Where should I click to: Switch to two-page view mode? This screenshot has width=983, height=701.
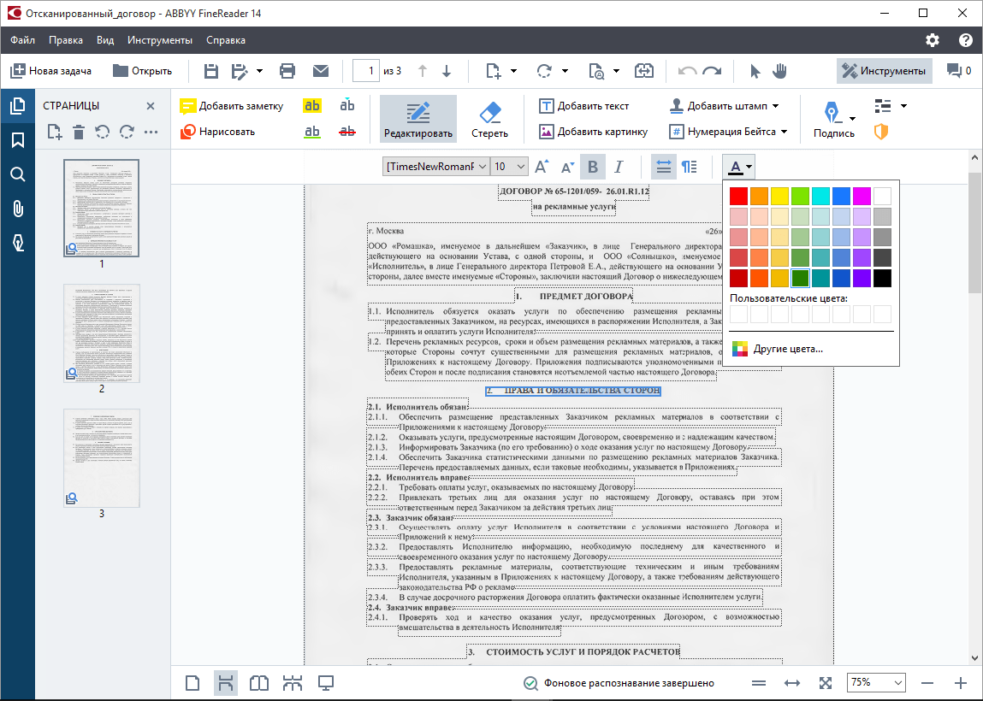259,683
